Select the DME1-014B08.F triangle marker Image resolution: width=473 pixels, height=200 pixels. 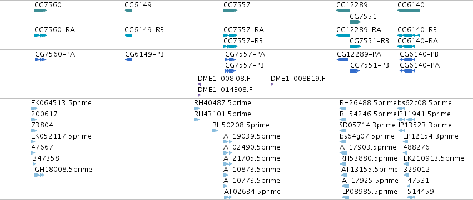[199, 95]
